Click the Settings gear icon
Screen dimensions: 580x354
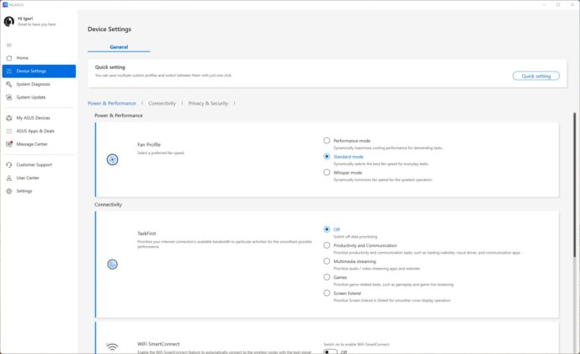tap(9, 191)
